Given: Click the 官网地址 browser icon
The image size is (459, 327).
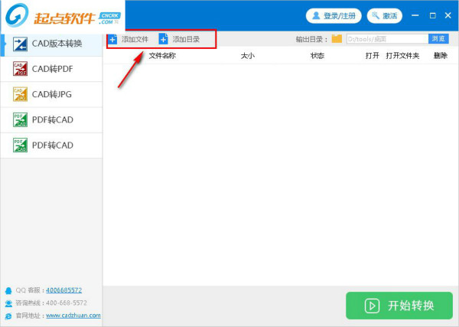Looking at the screenshot, I should pos(8,316).
